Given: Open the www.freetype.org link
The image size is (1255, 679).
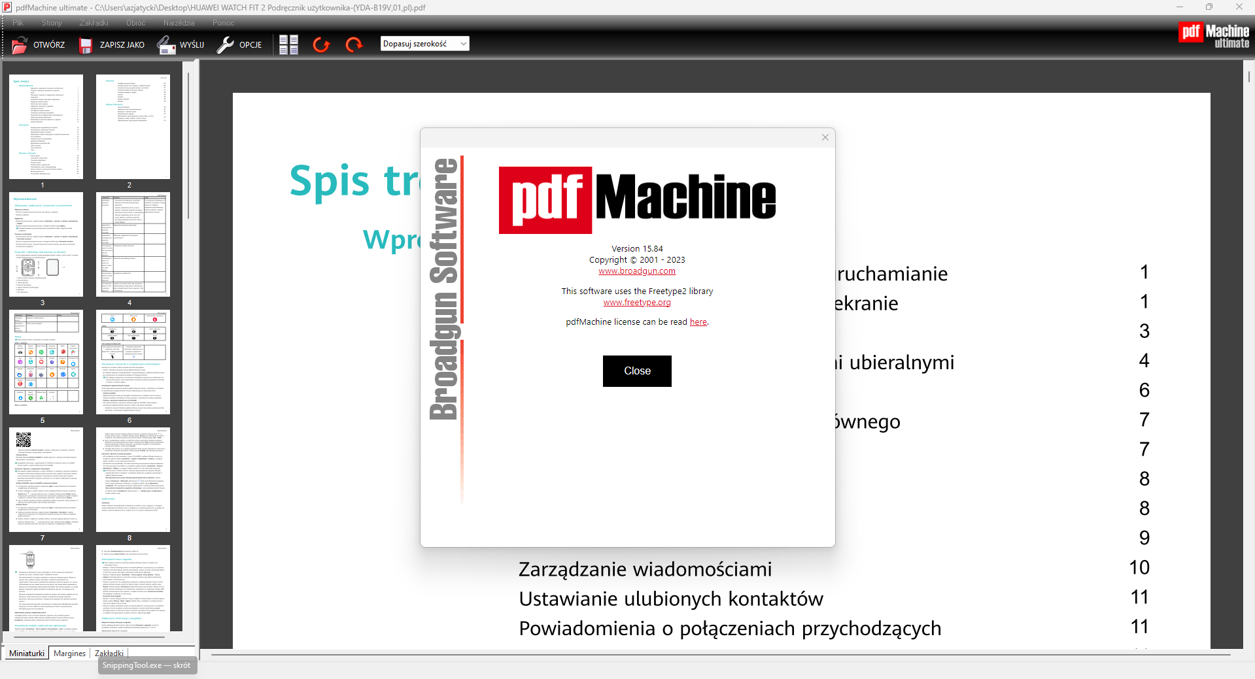Looking at the screenshot, I should point(637,303).
